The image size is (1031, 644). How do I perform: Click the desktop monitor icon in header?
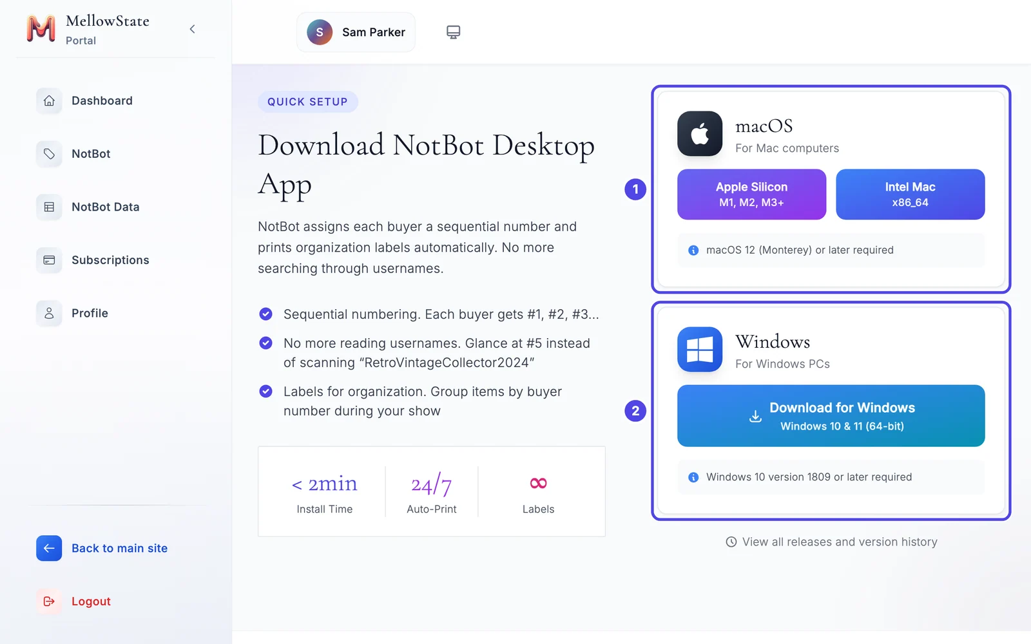tap(454, 32)
